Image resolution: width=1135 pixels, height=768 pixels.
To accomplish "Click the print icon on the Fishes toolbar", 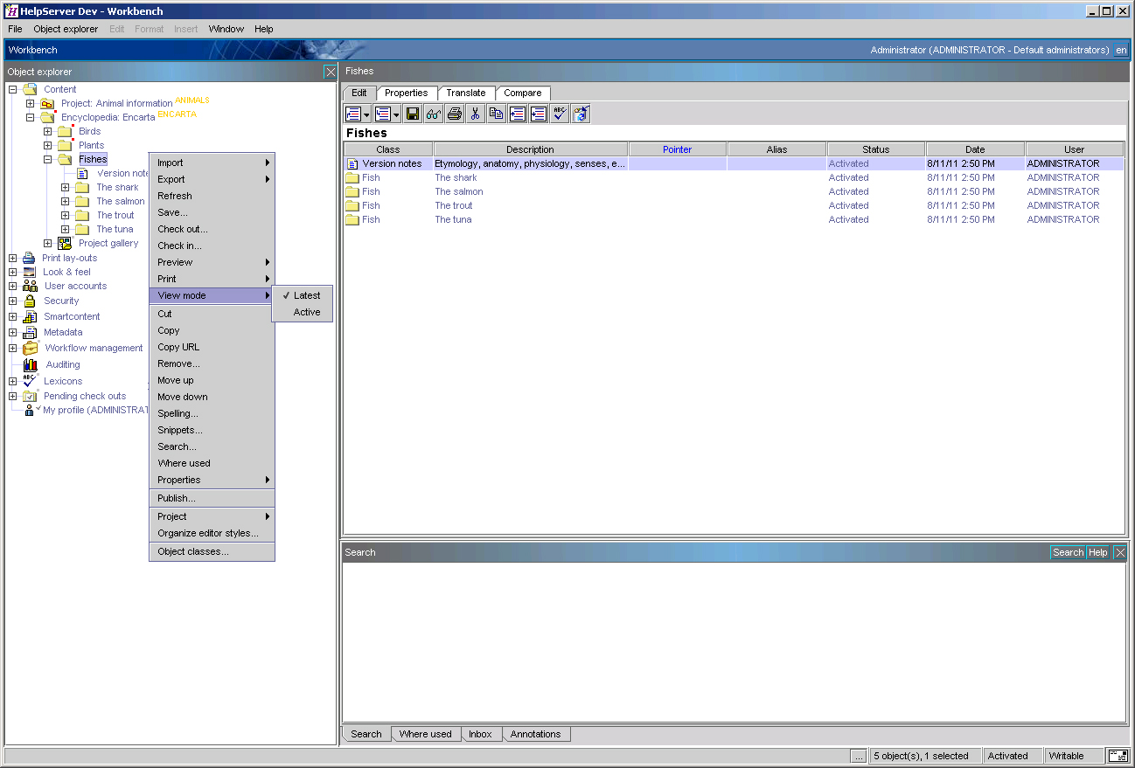I will 454,114.
